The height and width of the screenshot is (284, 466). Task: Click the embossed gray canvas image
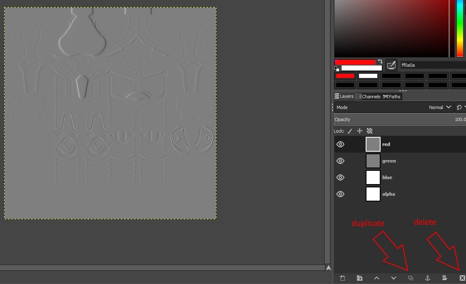pyautogui.click(x=110, y=113)
